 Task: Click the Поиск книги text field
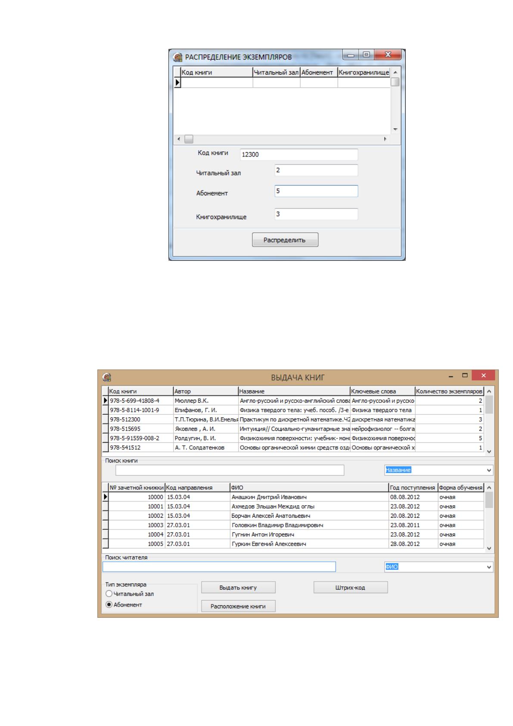pos(230,470)
